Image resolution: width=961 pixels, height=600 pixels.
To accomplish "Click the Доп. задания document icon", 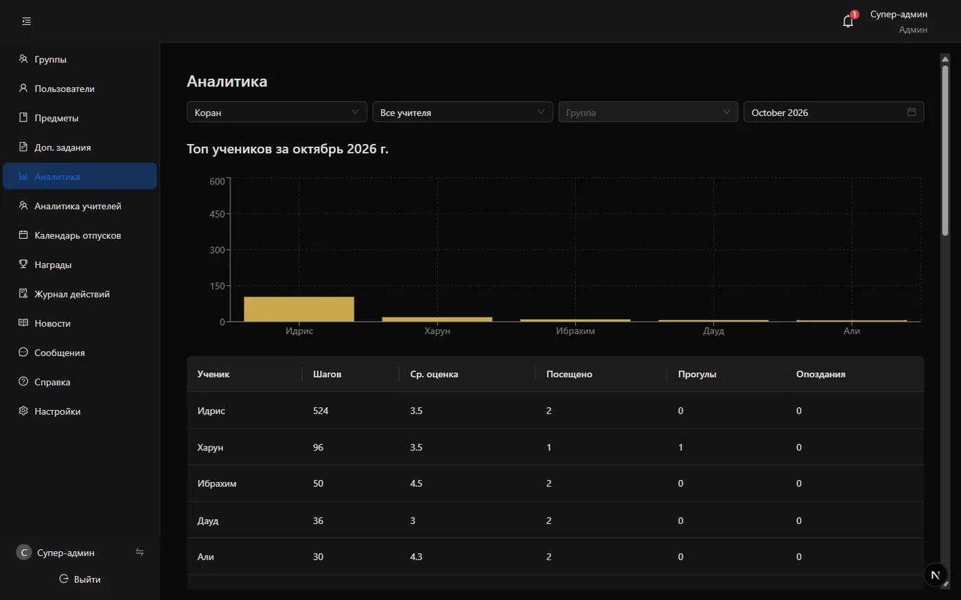I will [x=23, y=147].
